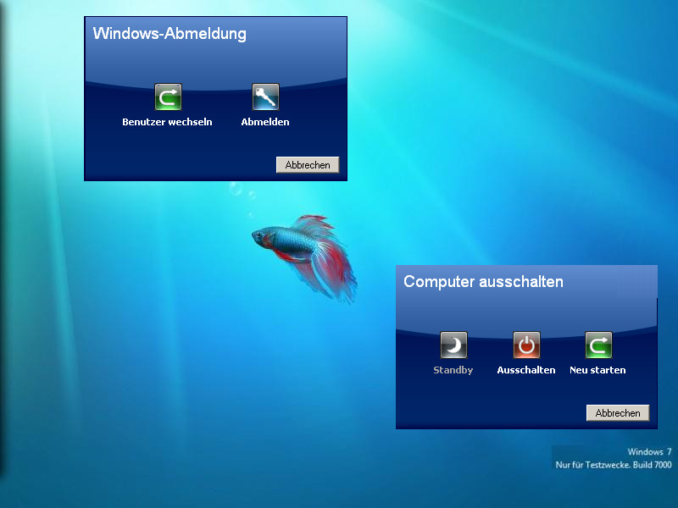This screenshot has width=678, height=508.
Task: Click the Neu starten text label
Action: click(598, 369)
